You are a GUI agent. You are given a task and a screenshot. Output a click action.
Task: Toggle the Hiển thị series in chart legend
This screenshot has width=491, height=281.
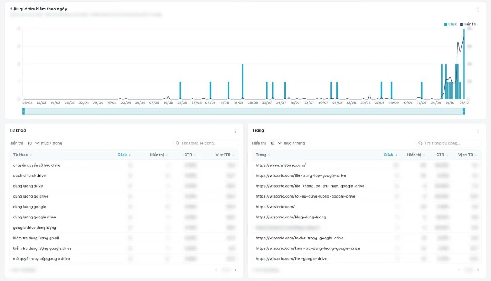coord(468,24)
